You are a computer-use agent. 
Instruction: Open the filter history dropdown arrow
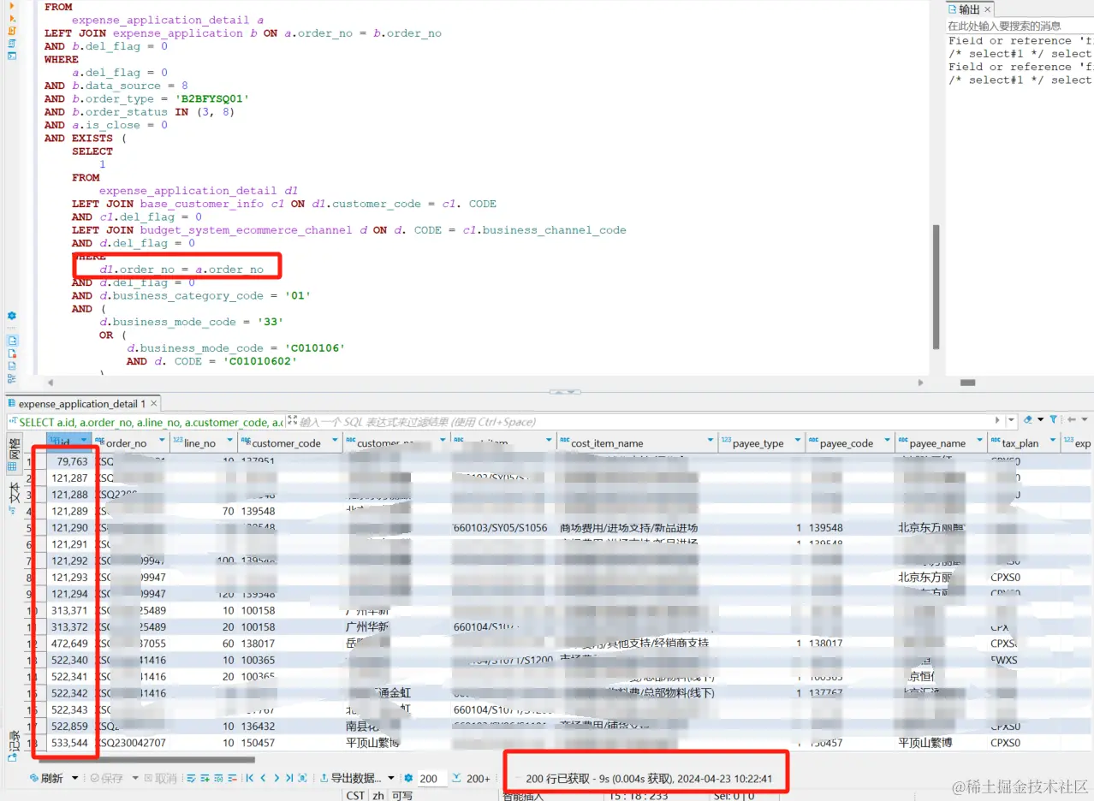(1011, 419)
